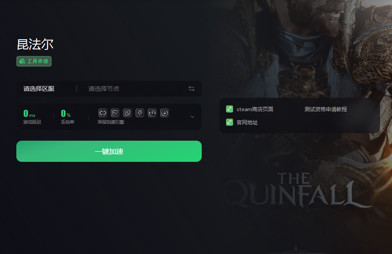Image resolution: width=392 pixels, height=254 pixels.
Task: Click the green link icon beside steam商店页面
Action: pyautogui.click(x=230, y=109)
